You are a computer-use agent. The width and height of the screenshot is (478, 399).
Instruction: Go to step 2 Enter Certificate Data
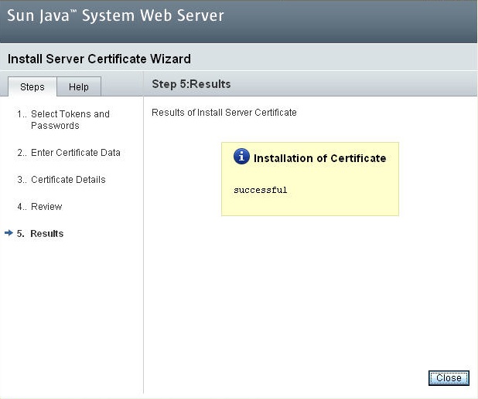[x=75, y=153]
